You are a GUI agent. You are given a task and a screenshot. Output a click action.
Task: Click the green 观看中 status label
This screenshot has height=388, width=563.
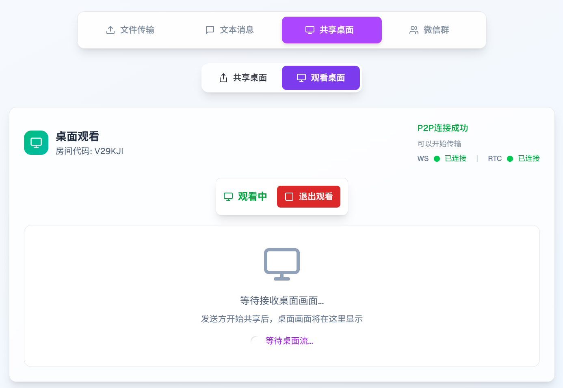pos(253,197)
